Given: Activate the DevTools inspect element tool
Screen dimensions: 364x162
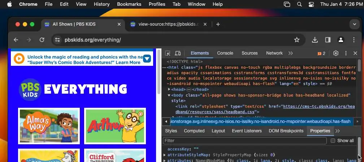Looking at the screenshot, I should pyautogui.click(x=168, y=53).
